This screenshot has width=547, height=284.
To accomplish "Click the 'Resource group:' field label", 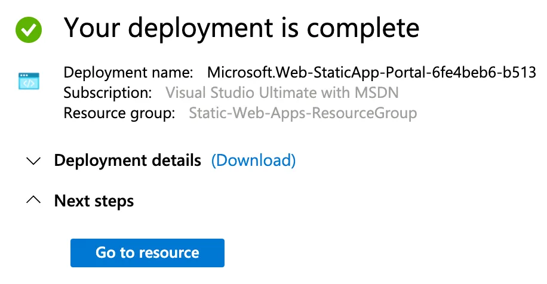I will pyautogui.click(x=119, y=113).
